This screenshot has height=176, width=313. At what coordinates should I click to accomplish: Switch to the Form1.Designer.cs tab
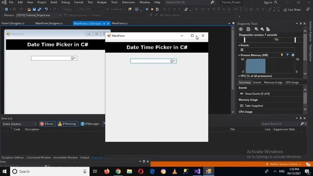click(x=13, y=23)
